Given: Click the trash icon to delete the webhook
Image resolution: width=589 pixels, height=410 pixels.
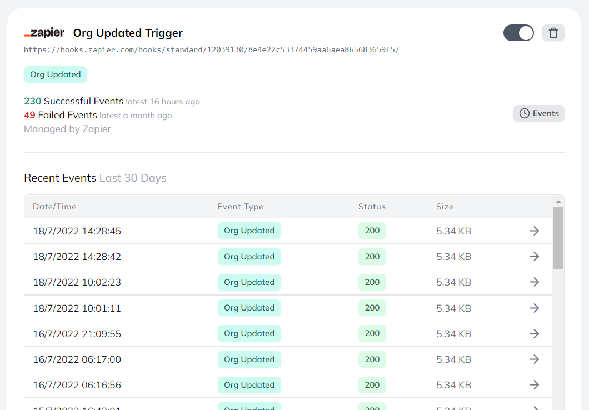Looking at the screenshot, I should (x=553, y=33).
